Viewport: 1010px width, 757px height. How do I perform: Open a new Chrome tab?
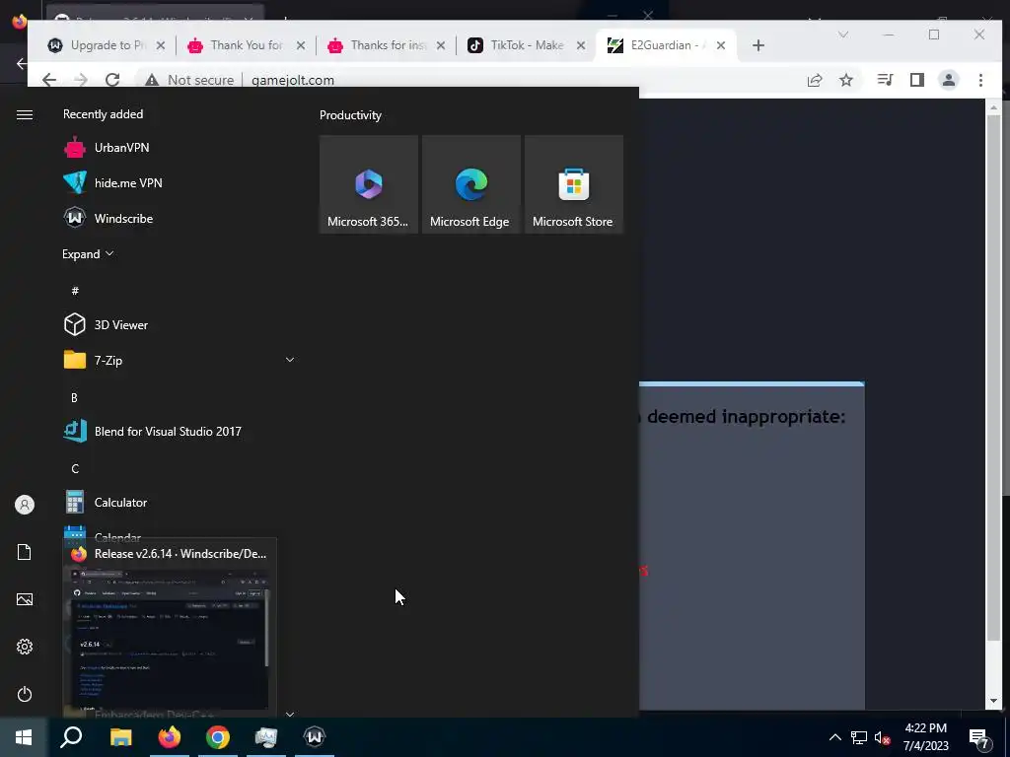pyautogui.click(x=758, y=45)
